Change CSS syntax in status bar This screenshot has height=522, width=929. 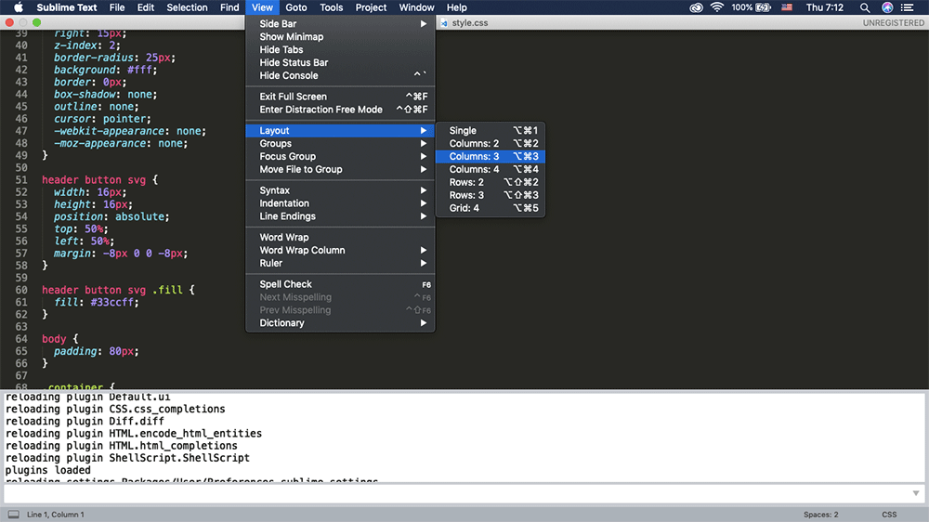889,515
